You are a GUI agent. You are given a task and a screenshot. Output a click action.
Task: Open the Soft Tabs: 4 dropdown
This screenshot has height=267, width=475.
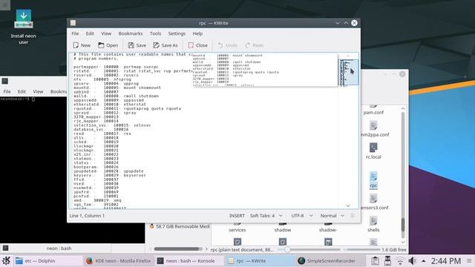coord(266,216)
